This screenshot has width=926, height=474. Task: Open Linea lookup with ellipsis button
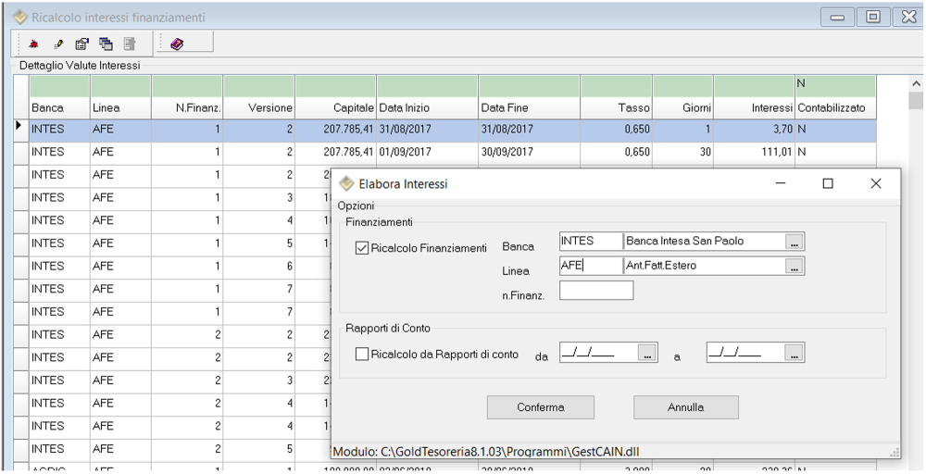click(x=795, y=267)
